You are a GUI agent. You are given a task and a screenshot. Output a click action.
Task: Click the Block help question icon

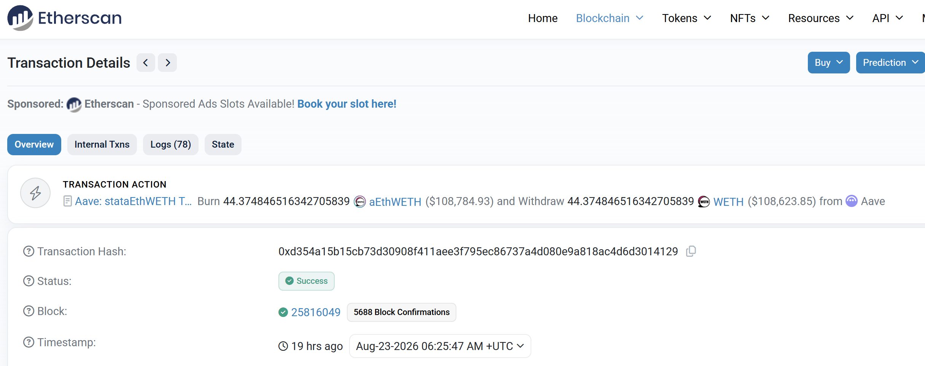[x=29, y=311]
